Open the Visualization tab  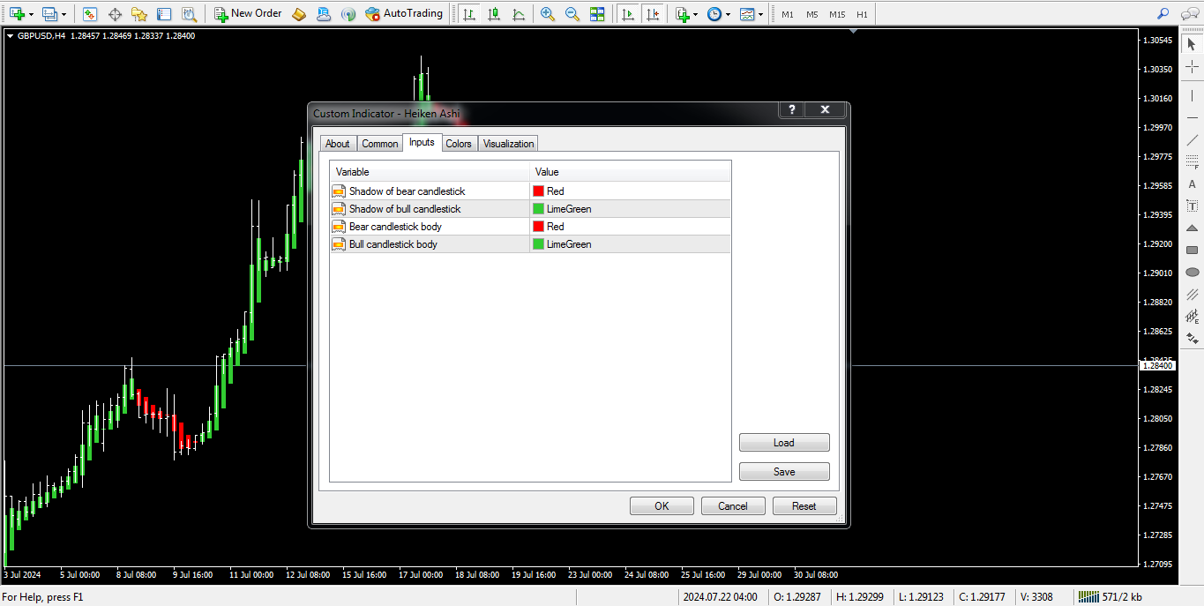coord(508,144)
